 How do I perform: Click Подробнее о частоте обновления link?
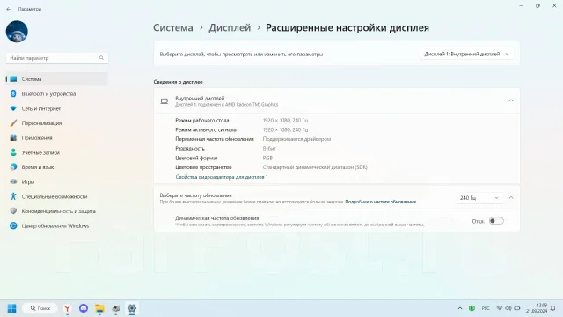[381, 202]
